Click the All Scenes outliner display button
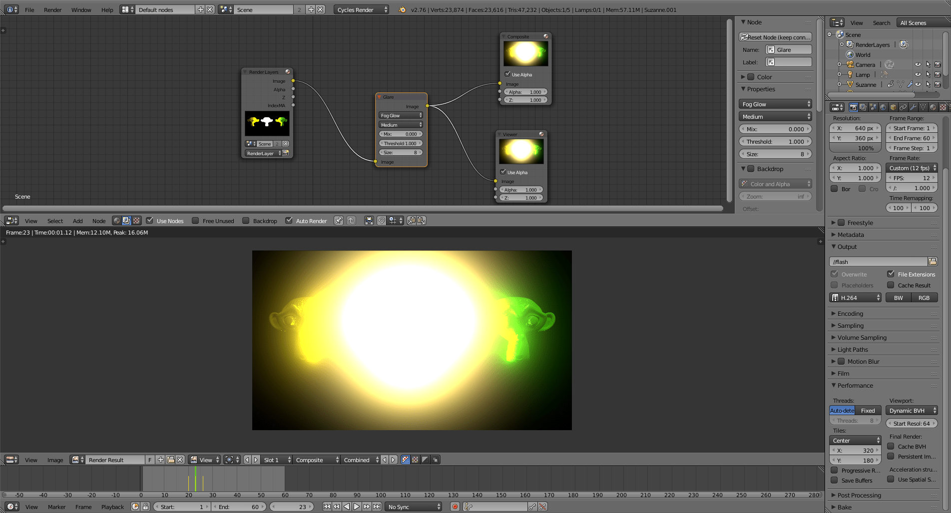 click(x=922, y=22)
